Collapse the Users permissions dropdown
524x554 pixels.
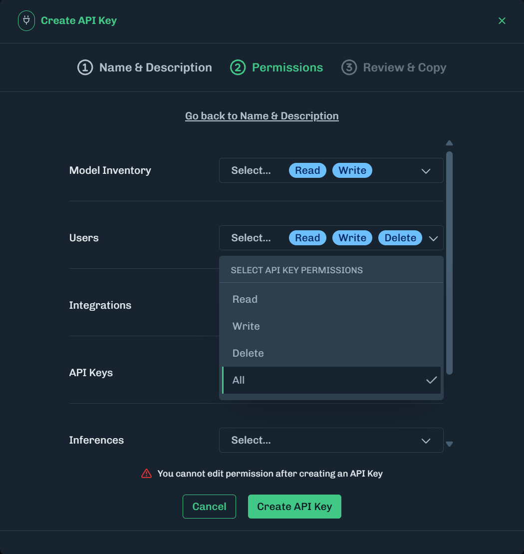[x=433, y=238]
